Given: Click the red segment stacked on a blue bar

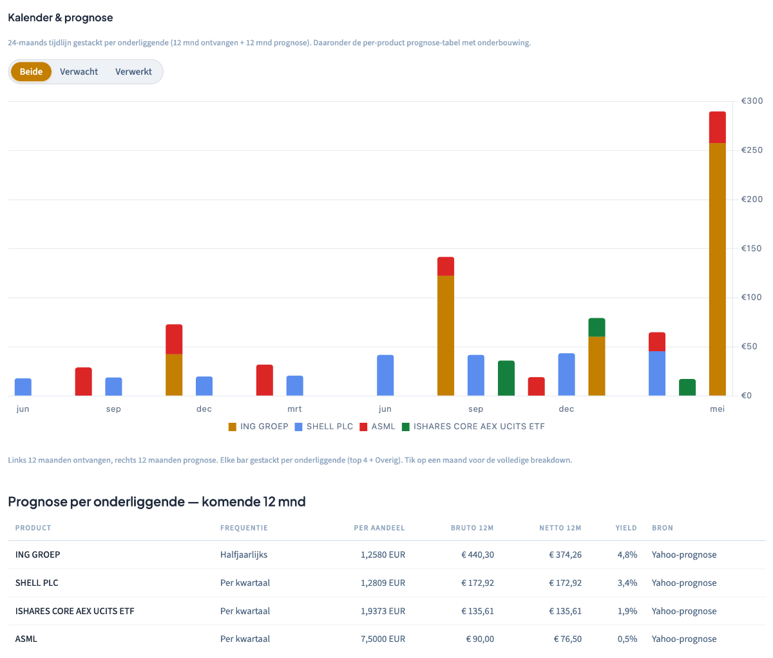Looking at the screenshot, I should [x=657, y=342].
